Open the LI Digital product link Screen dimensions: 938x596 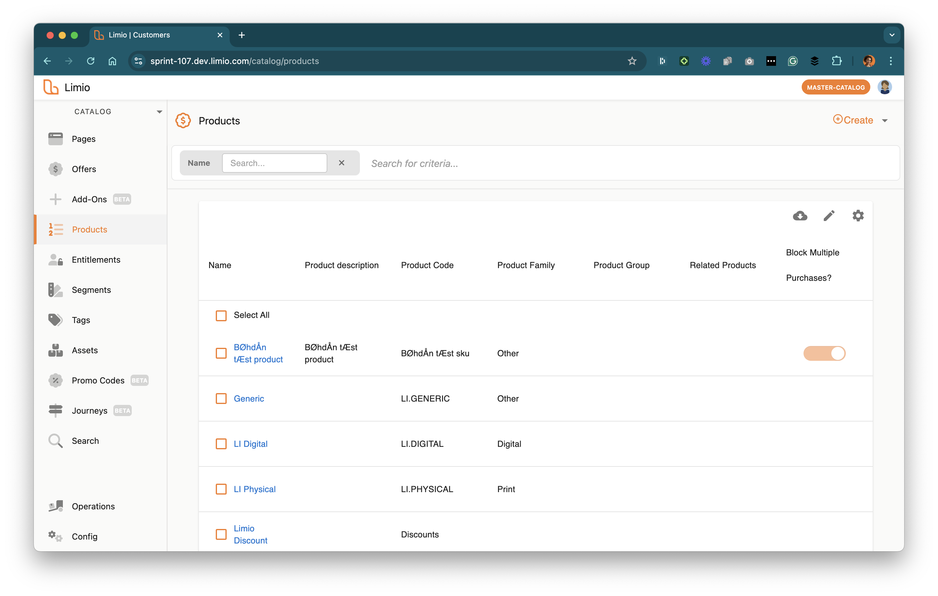click(251, 444)
